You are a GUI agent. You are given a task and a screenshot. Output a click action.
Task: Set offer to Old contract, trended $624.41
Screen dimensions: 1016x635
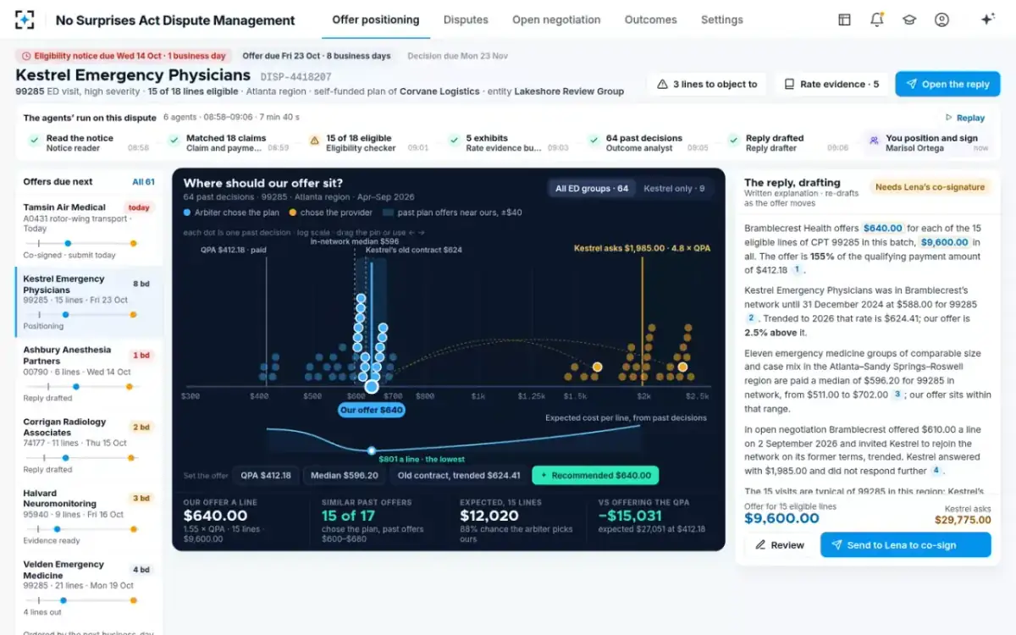click(x=459, y=475)
